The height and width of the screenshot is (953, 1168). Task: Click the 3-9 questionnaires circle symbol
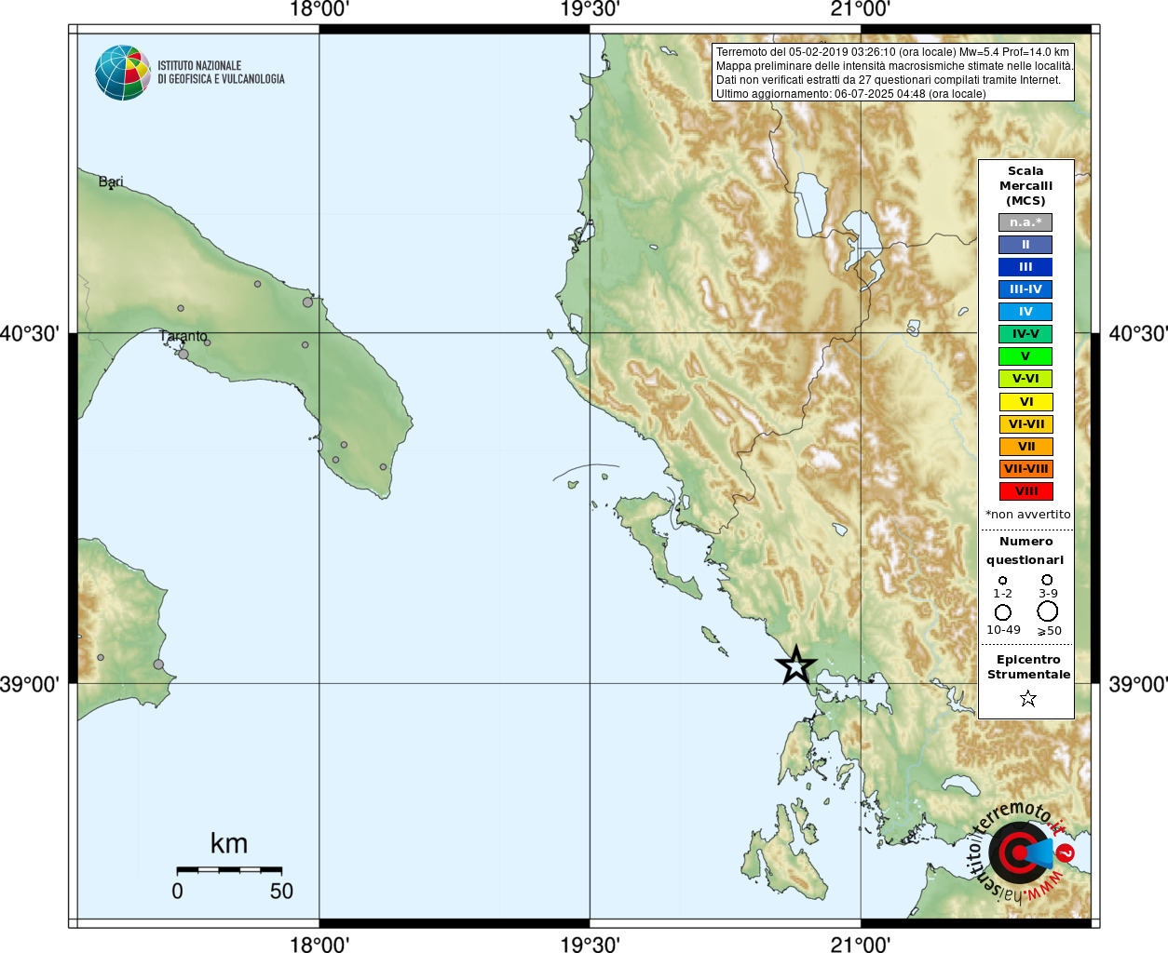click(1047, 579)
